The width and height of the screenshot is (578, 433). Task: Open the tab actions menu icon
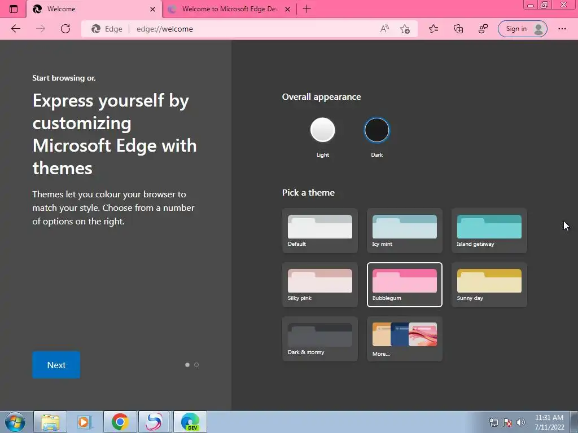point(14,9)
